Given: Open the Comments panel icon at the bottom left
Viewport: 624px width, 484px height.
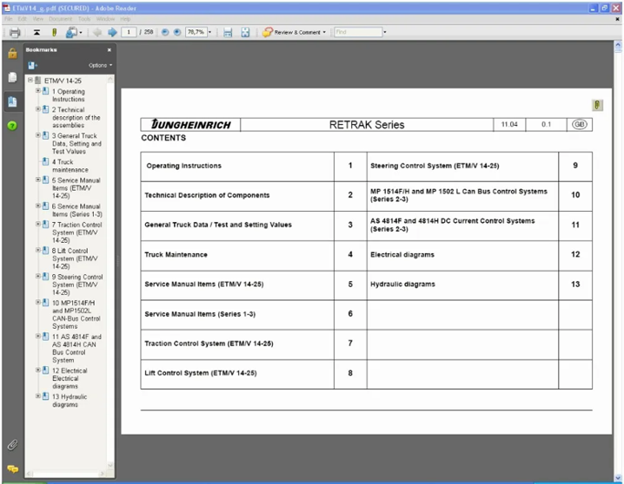Looking at the screenshot, I should [13, 469].
